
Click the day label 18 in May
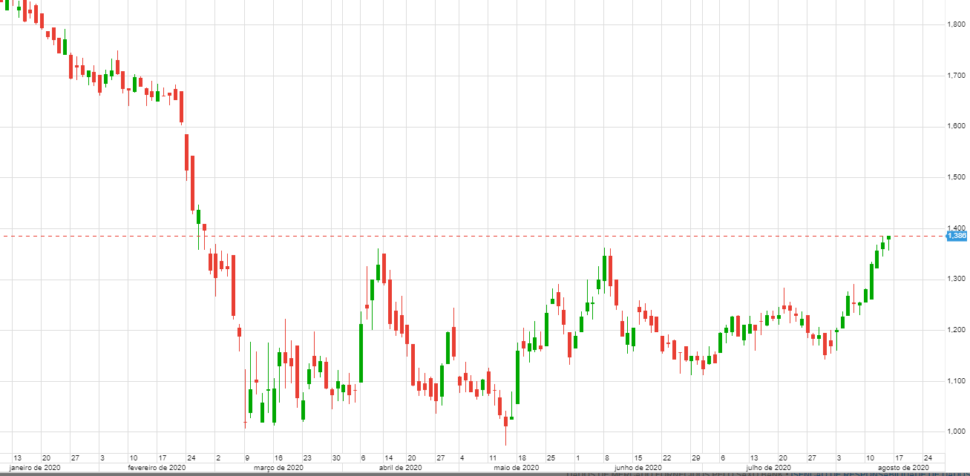pos(522,457)
